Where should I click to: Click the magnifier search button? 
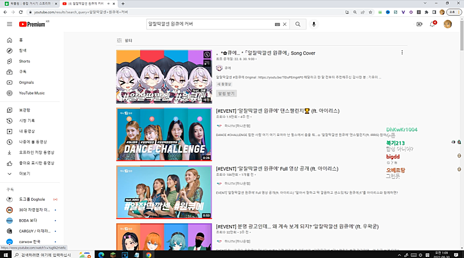coord(298,24)
